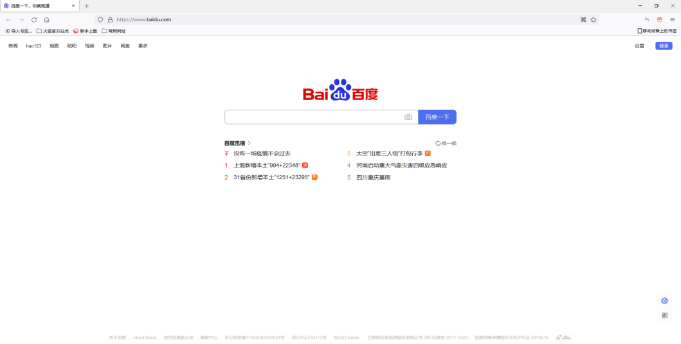
Task: Click the browser Back arrow
Action: [x=8, y=19]
